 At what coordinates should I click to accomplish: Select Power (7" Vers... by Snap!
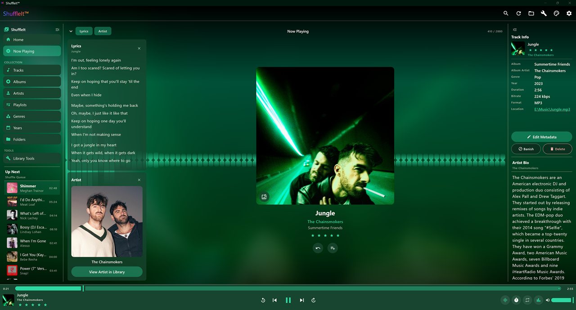32,271
